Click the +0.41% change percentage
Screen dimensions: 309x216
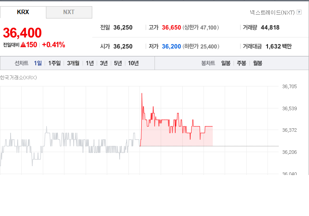point(53,45)
